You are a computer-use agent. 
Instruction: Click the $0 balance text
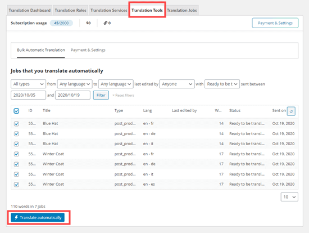(88, 23)
